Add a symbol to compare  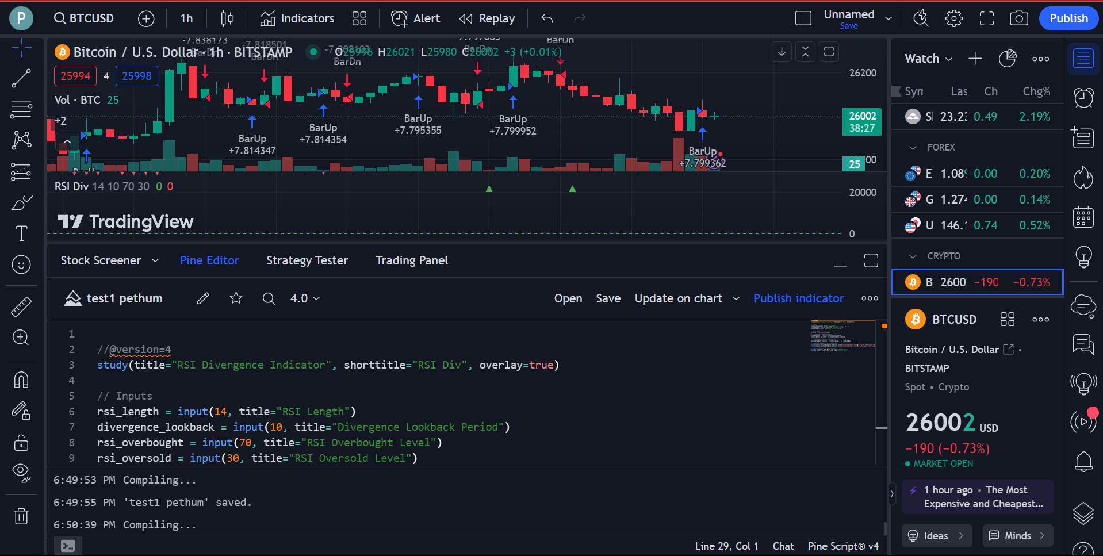146,18
